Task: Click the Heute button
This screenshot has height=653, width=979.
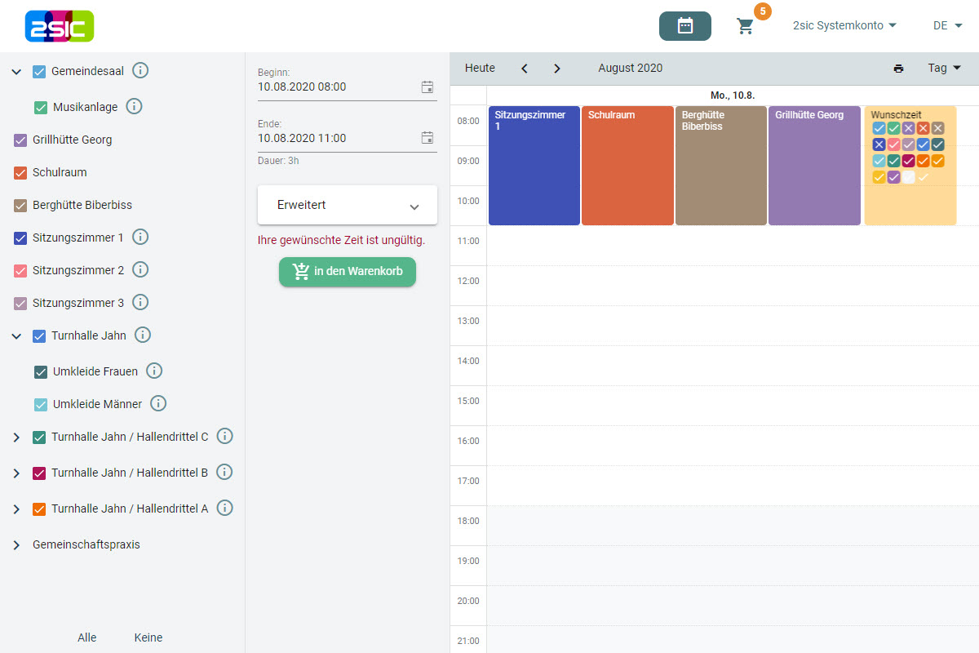Action: pos(480,69)
